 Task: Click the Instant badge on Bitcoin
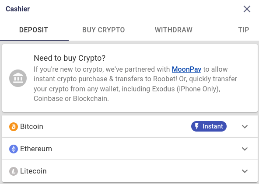(209, 126)
